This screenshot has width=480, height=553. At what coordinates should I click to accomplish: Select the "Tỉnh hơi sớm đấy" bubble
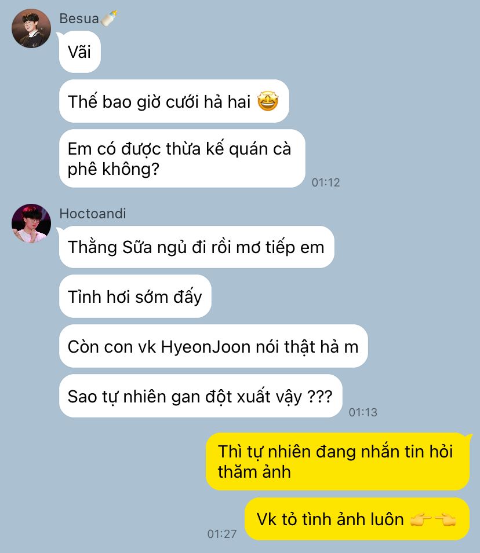point(135,296)
